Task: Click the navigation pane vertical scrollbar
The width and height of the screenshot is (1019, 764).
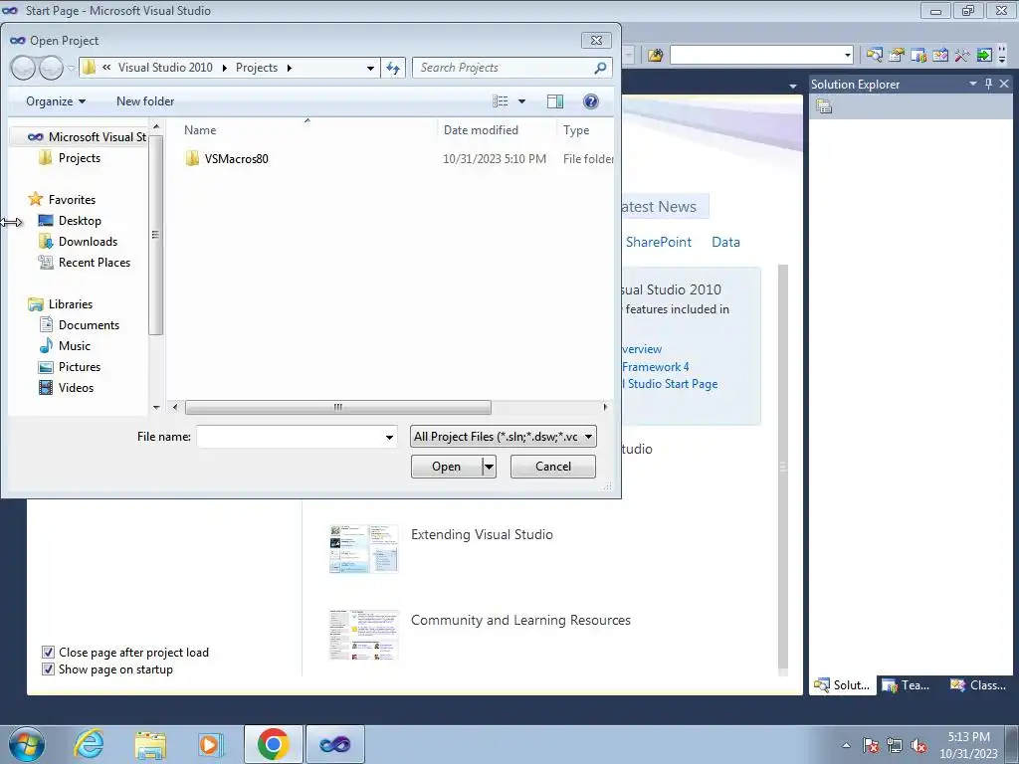Action: (155, 235)
